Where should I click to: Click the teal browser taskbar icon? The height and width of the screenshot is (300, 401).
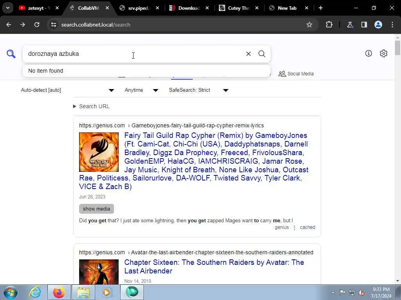(132, 292)
